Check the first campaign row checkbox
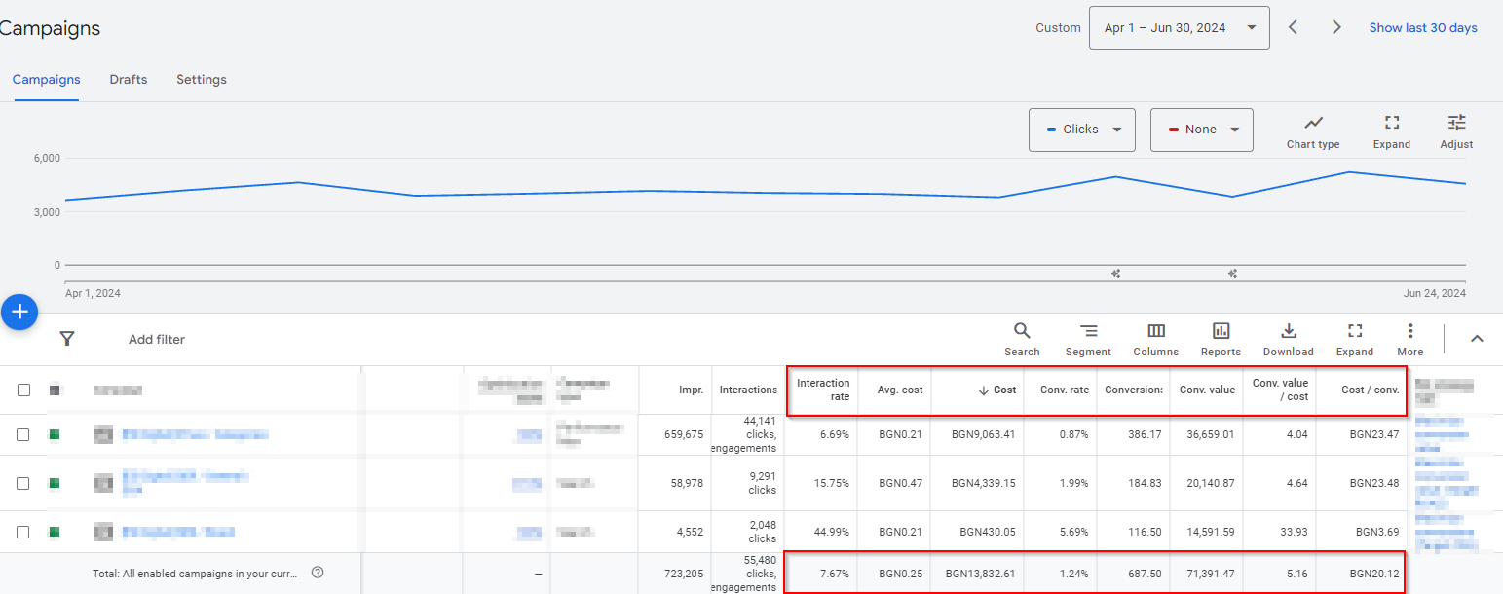The image size is (1503, 594). (x=23, y=435)
